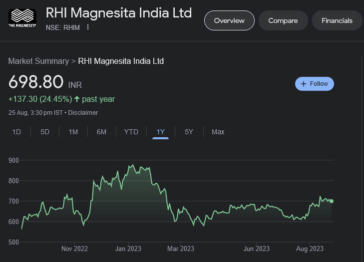Click the chart peak near Jan 2023
364x262 pixels.
pyautogui.click(x=132, y=165)
